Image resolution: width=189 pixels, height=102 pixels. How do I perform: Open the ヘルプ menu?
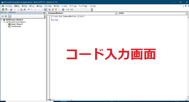tap(92, 6)
